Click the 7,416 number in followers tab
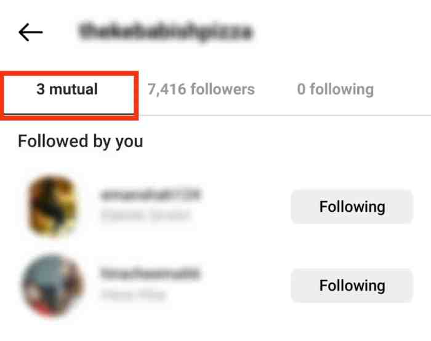Image resolution: width=431 pixels, height=341 pixels. [167, 89]
